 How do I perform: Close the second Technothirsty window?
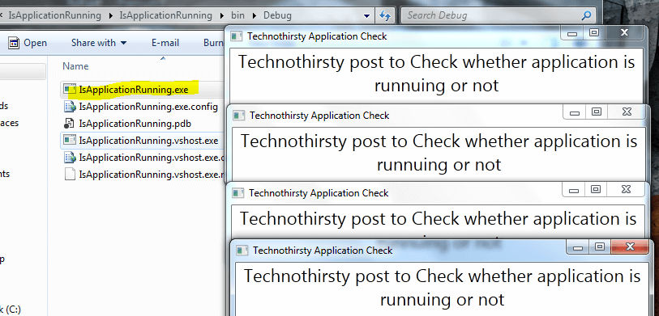point(627,112)
